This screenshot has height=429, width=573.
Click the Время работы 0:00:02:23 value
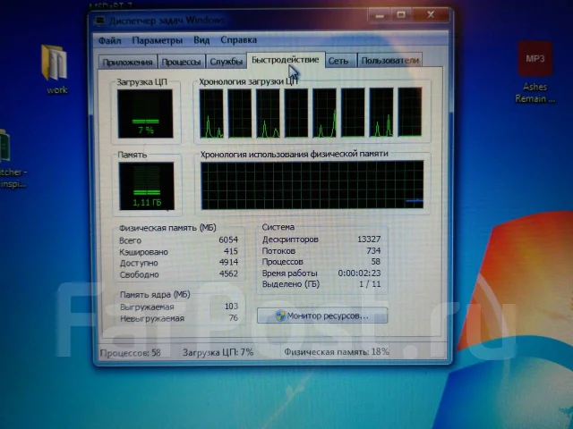[x=359, y=273]
